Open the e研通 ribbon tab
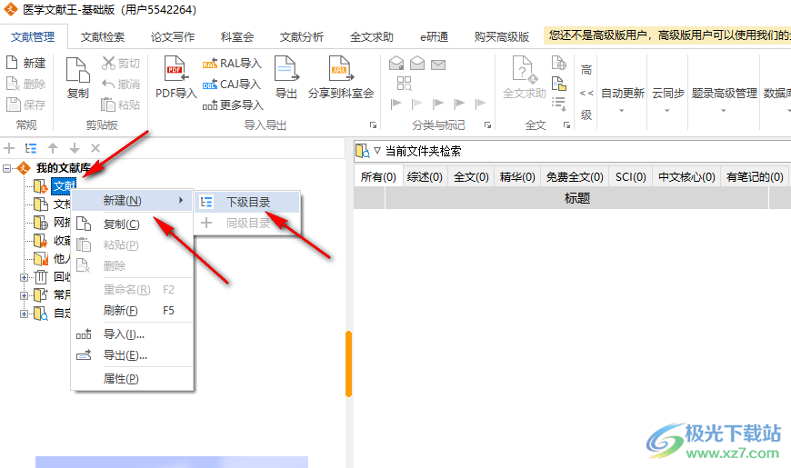 pos(434,37)
